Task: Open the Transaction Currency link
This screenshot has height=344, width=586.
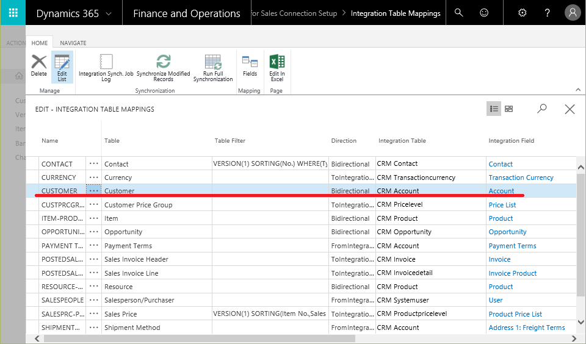Action: (521, 177)
